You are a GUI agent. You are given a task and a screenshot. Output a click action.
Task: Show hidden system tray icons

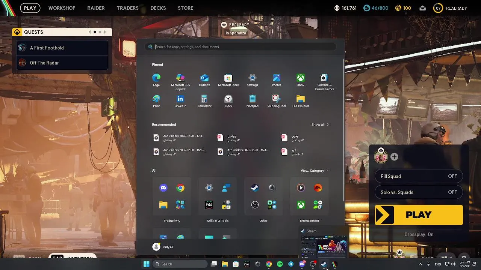click(420, 264)
